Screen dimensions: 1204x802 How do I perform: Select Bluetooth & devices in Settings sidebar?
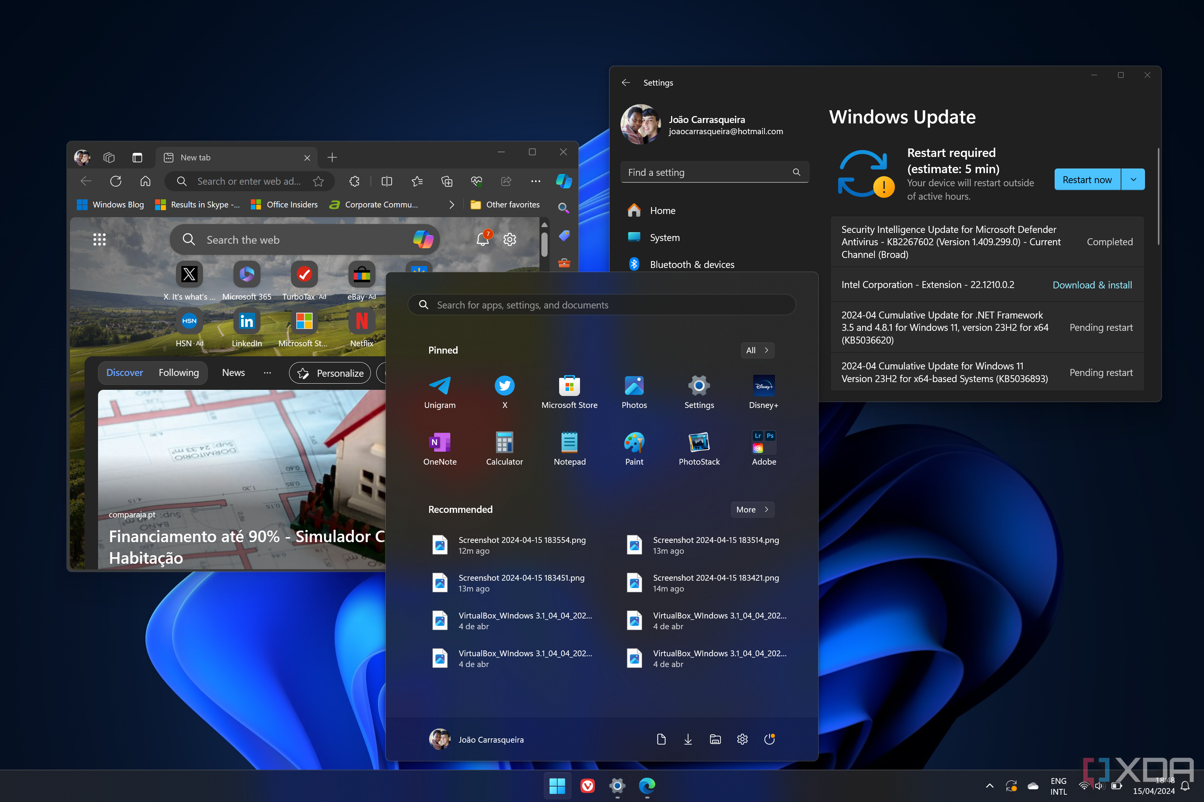pyautogui.click(x=692, y=265)
